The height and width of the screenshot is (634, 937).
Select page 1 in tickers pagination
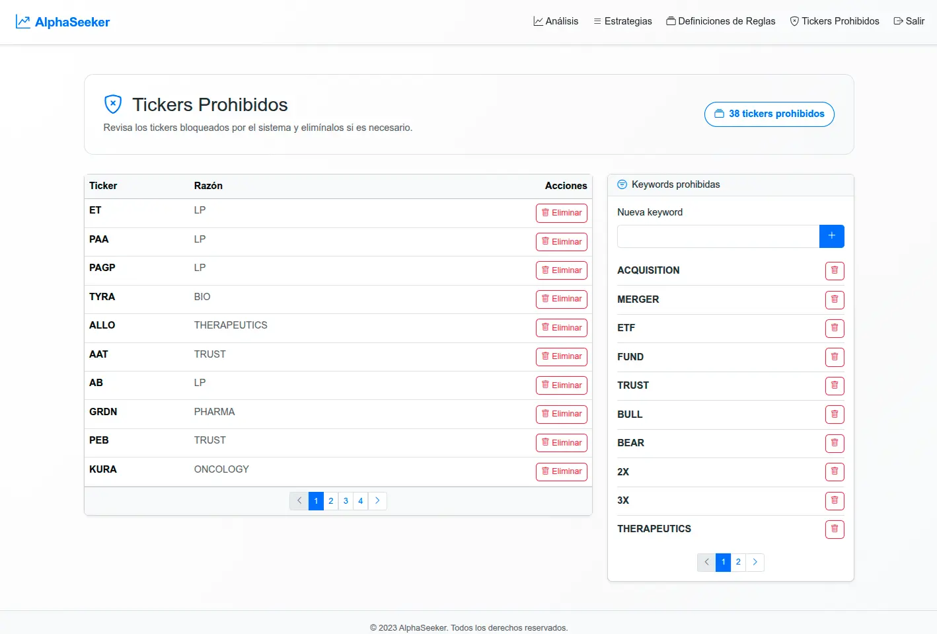(316, 501)
